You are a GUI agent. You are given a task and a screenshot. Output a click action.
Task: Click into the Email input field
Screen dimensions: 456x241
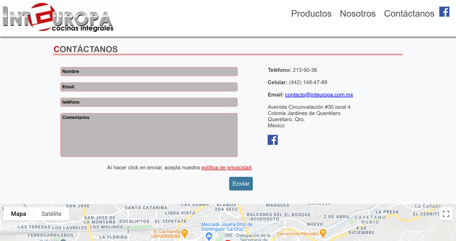coord(149,87)
